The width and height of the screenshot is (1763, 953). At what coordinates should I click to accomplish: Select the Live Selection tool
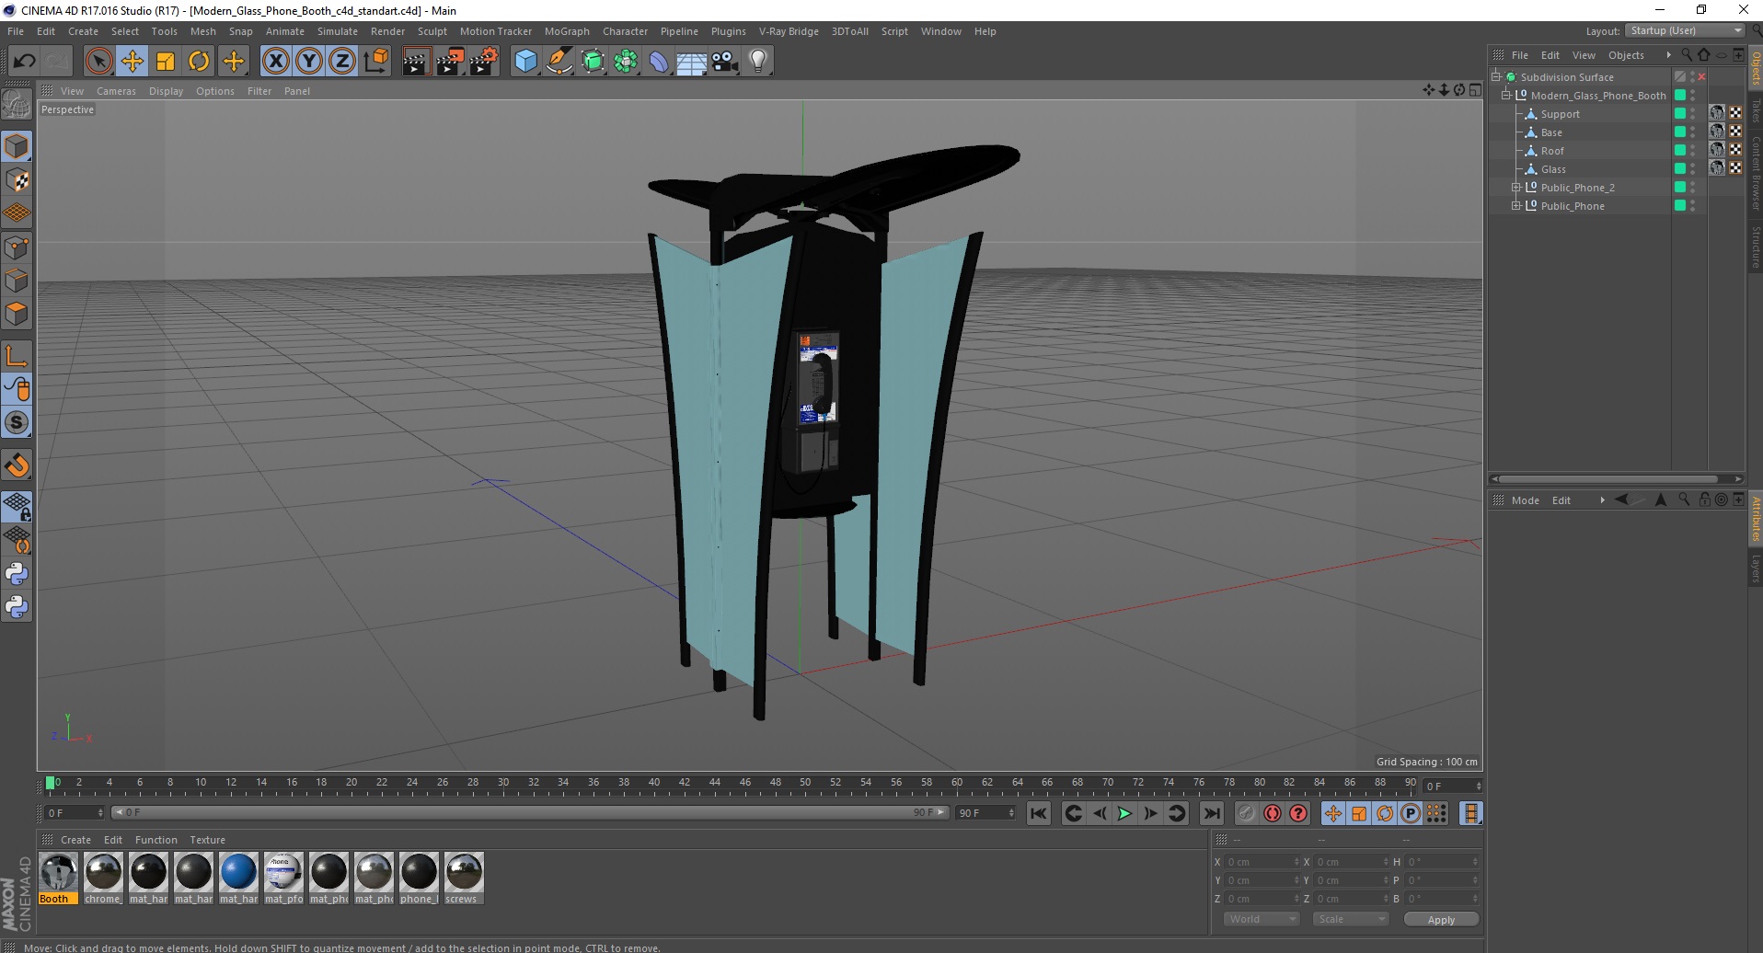tap(98, 62)
